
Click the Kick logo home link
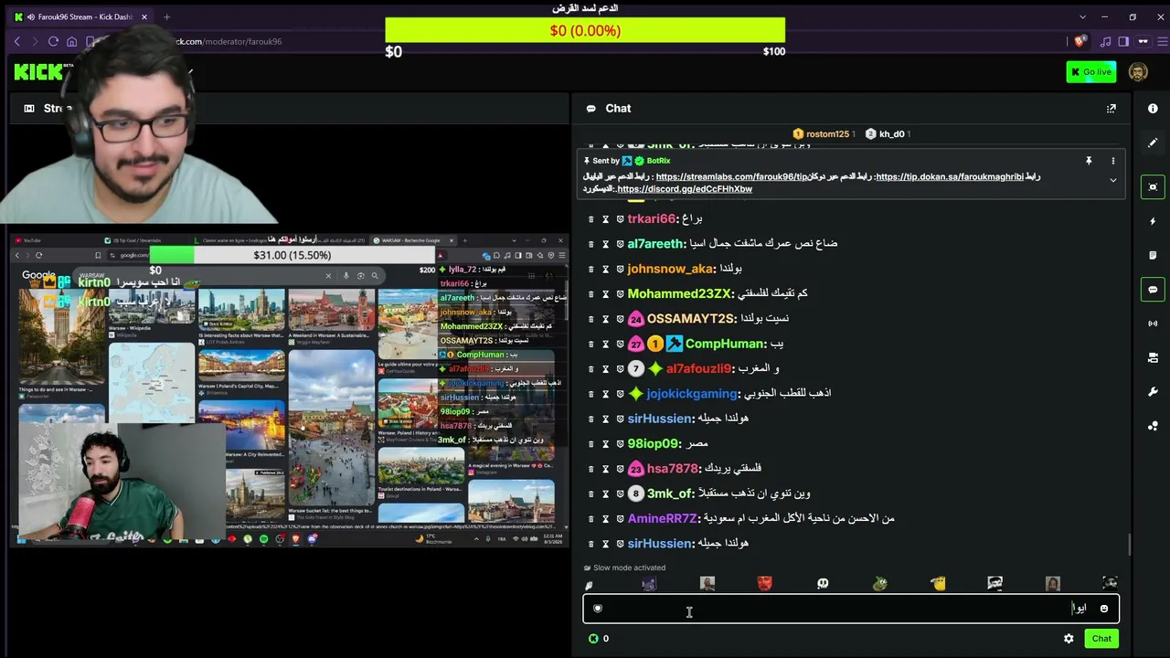pos(37,72)
